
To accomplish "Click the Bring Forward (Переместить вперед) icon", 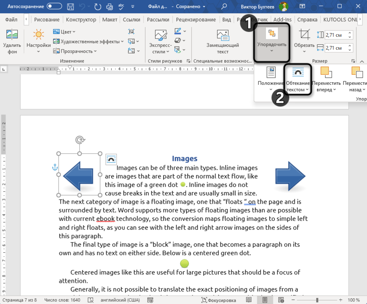I will [x=326, y=72].
